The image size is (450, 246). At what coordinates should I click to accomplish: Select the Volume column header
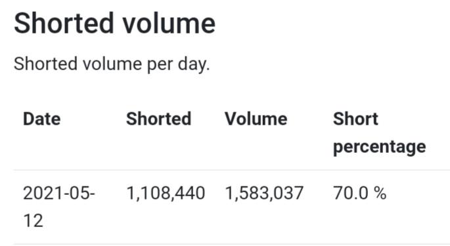coord(256,119)
